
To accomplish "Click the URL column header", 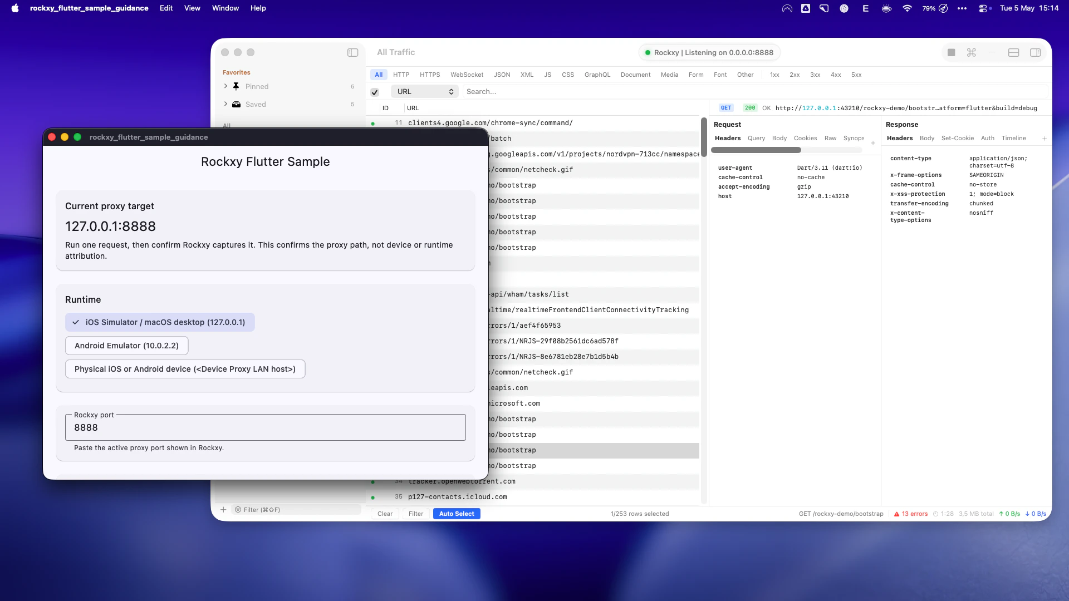I will 413,108.
